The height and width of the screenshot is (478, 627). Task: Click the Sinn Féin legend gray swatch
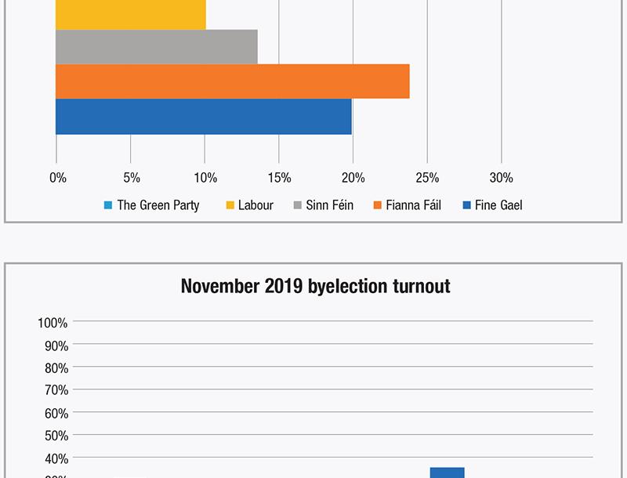point(298,205)
